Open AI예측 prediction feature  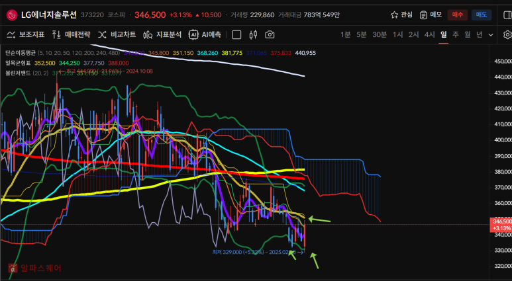(x=205, y=34)
